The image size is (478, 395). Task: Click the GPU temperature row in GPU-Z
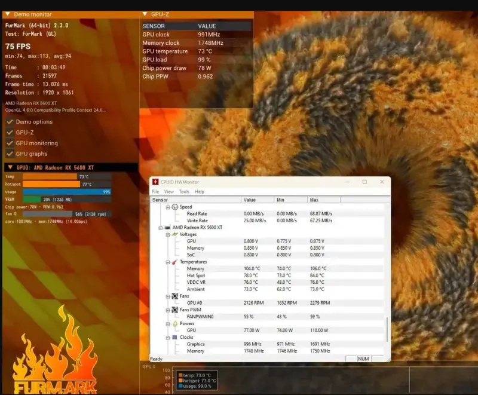pos(197,51)
